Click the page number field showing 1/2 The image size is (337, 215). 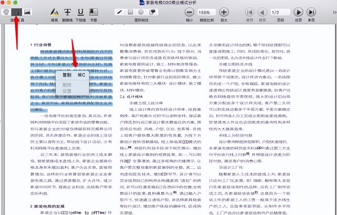click(280, 12)
